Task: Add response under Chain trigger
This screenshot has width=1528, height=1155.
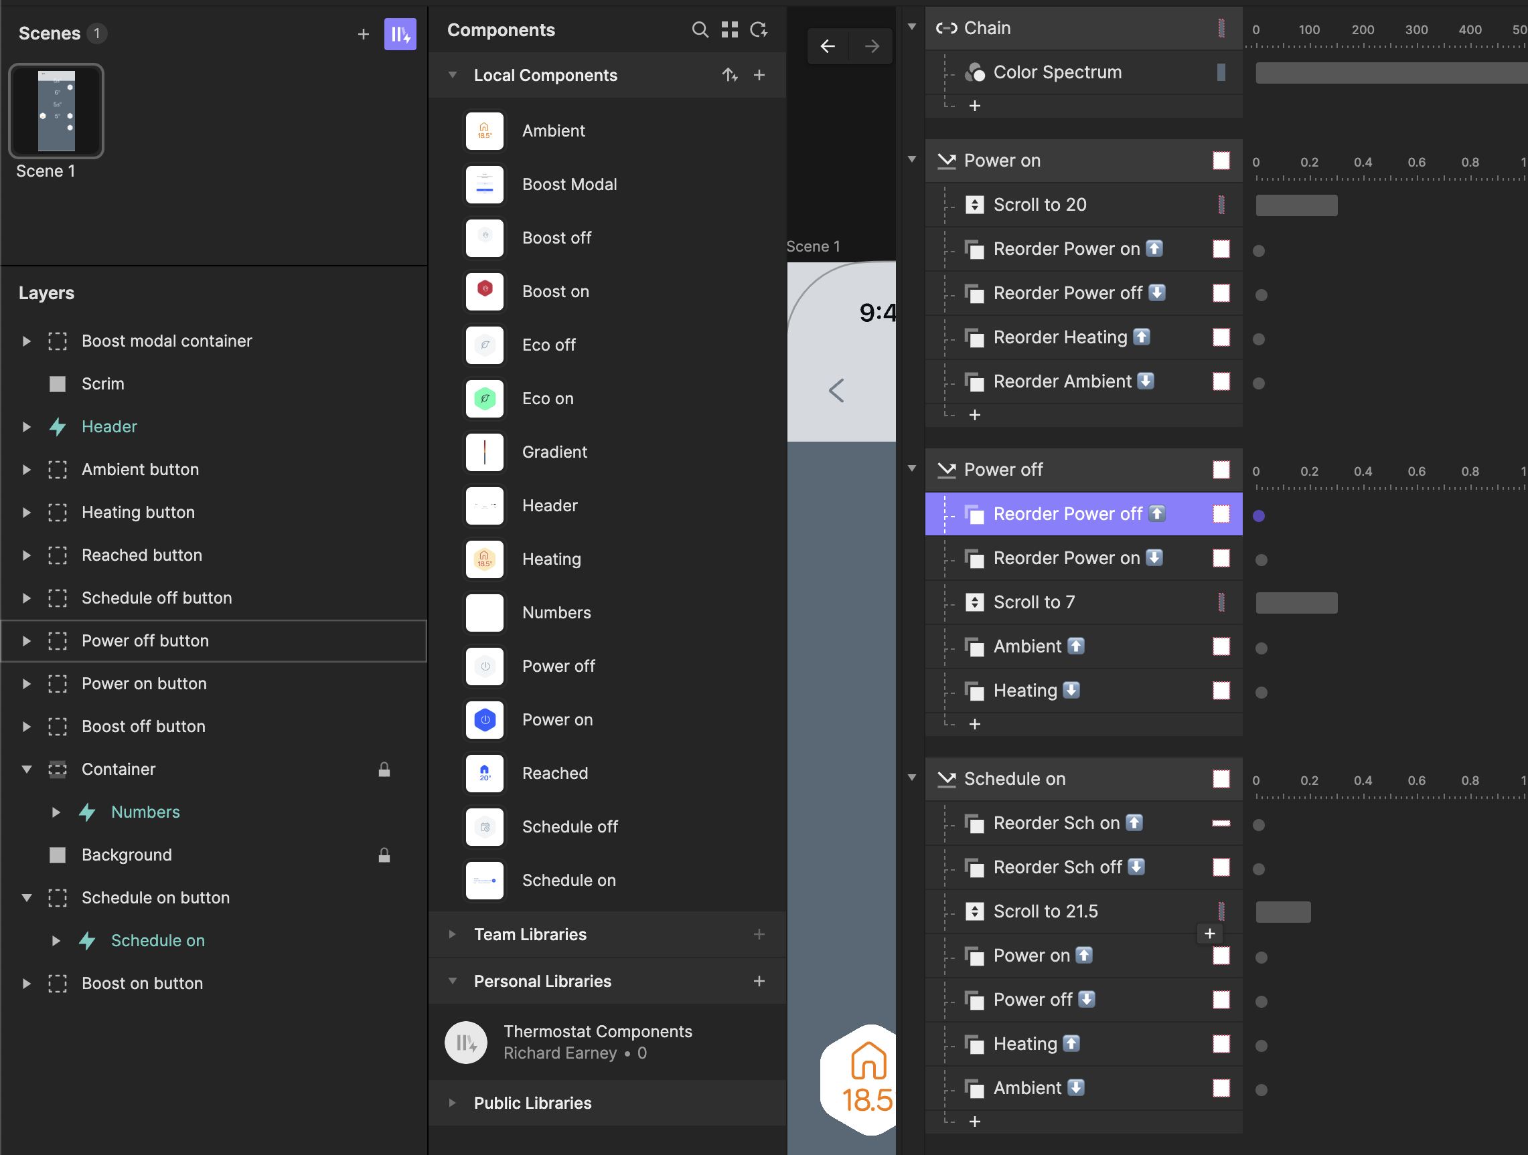Action: pyautogui.click(x=975, y=106)
